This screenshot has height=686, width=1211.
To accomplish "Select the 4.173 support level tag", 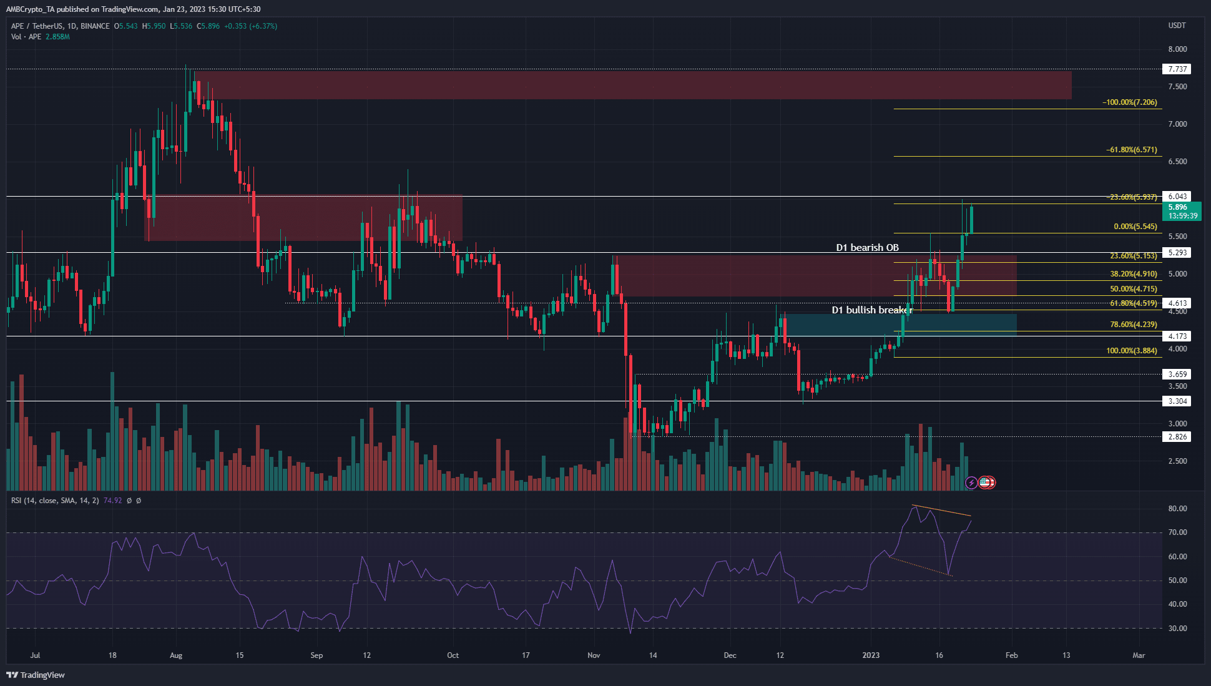I will pyautogui.click(x=1177, y=336).
